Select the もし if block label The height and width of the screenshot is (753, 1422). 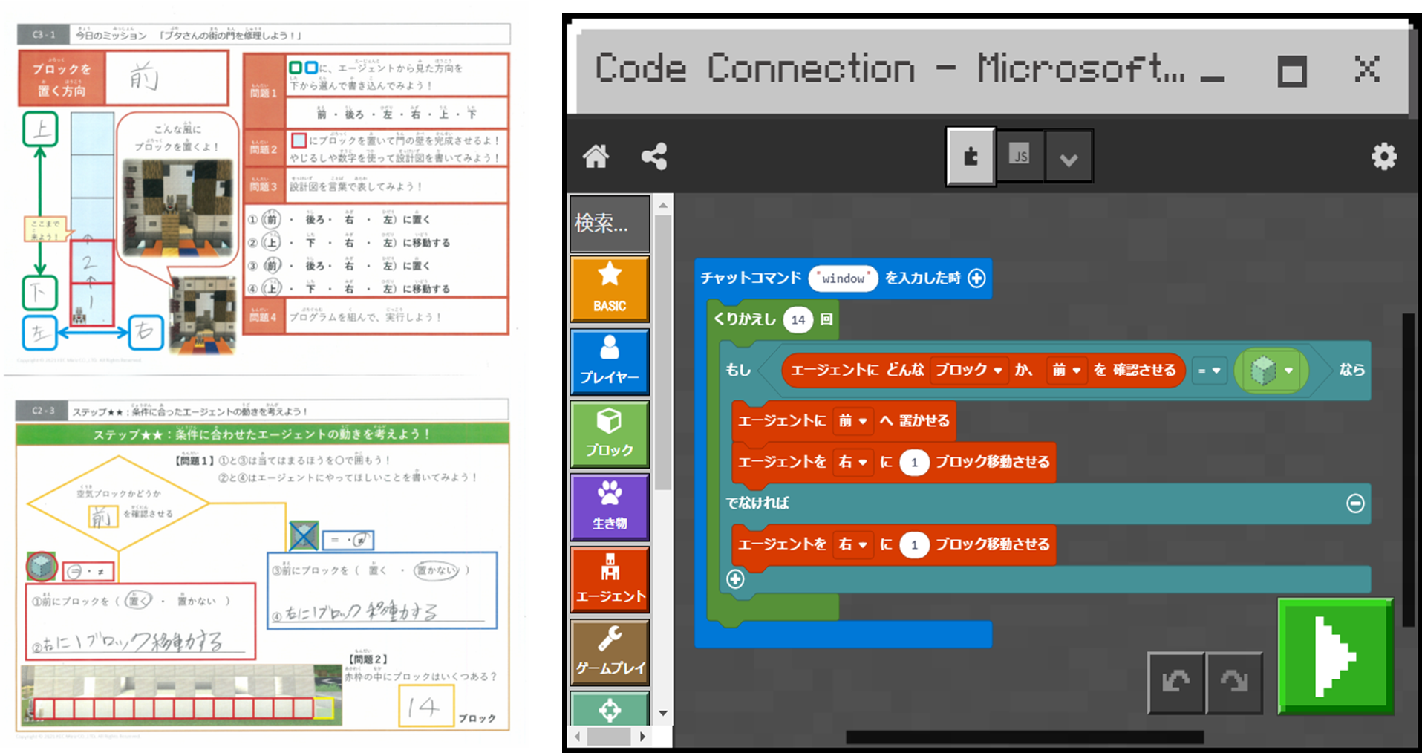tap(738, 370)
